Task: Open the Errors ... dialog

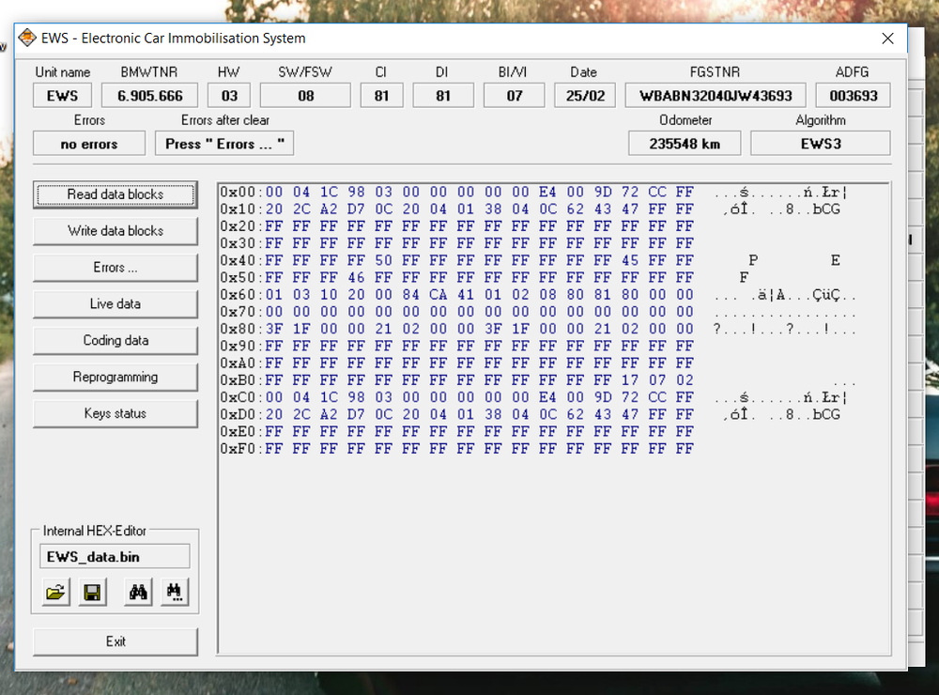Action: 115,268
